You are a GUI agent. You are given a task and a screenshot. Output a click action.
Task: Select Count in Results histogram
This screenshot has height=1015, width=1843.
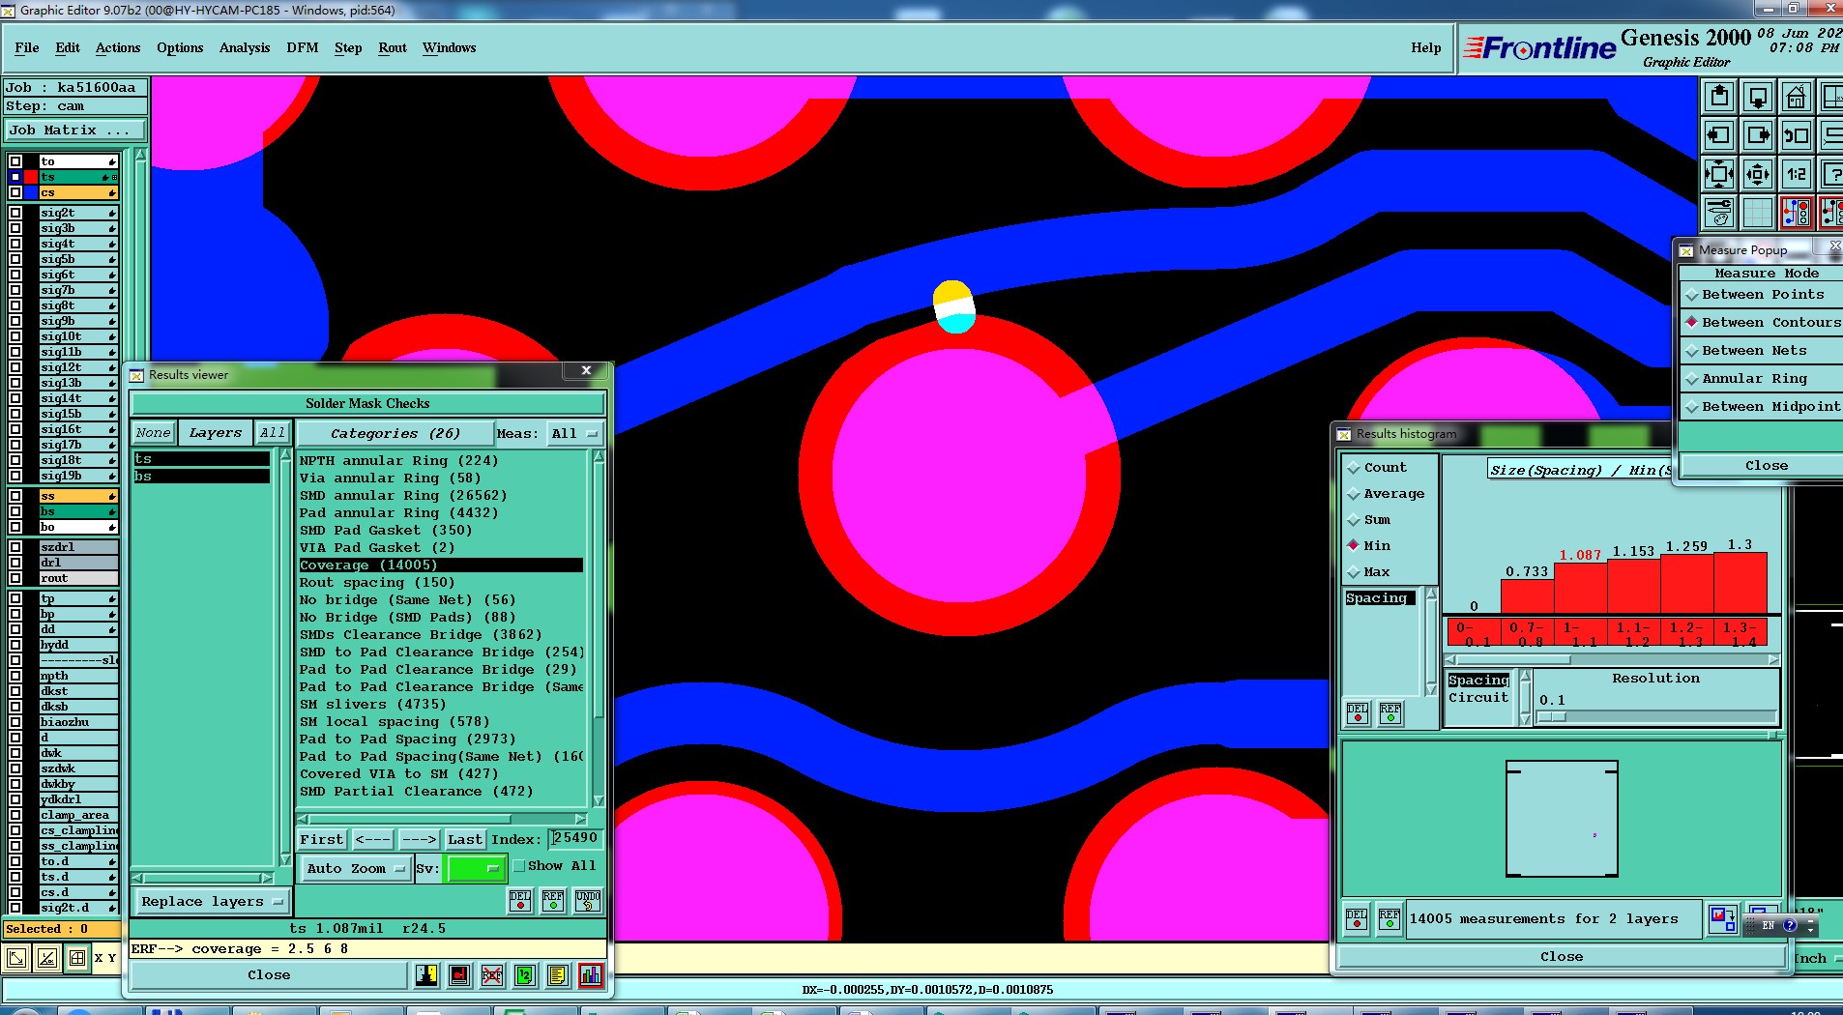click(x=1376, y=468)
